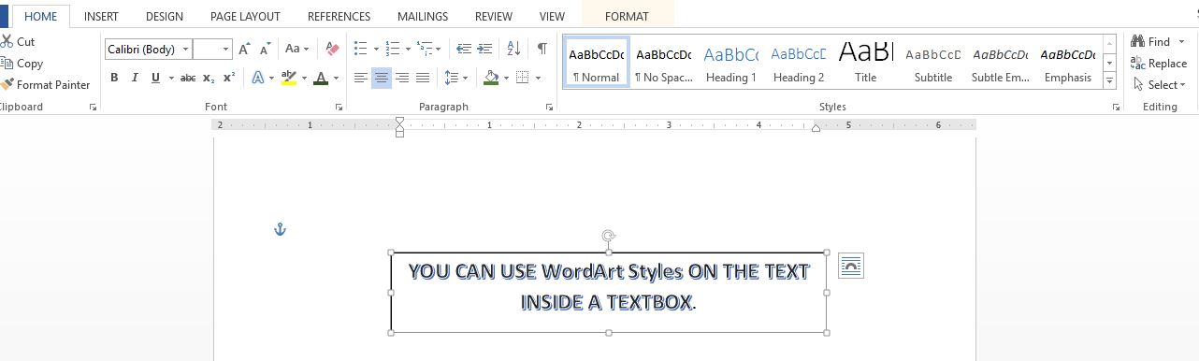
Task: Apply borders to selection
Action: pyautogui.click(x=523, y=78)
